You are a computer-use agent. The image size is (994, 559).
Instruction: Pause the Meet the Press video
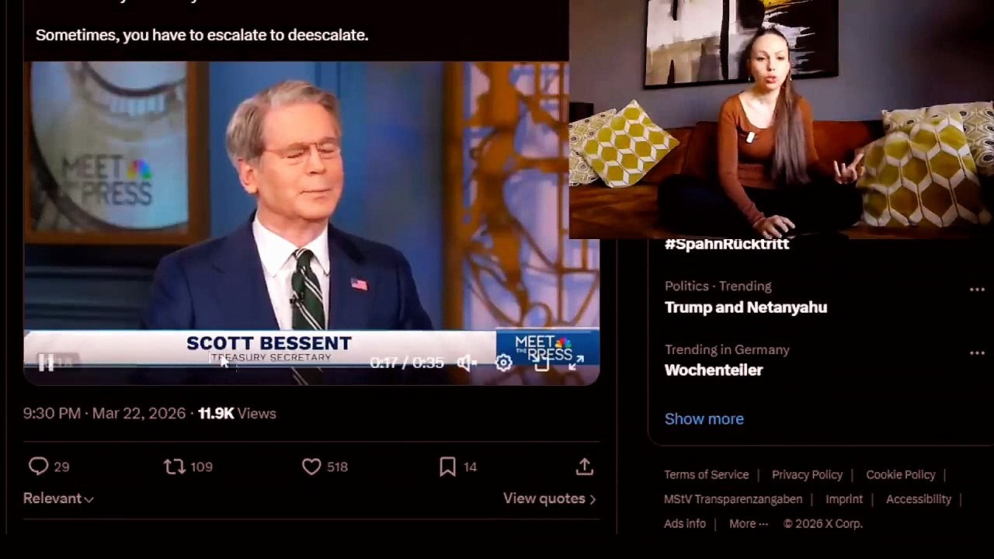point(46,363)
